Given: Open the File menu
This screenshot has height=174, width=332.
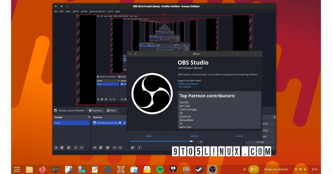Looking at the screenshot, I should click(x=56, y=11).
